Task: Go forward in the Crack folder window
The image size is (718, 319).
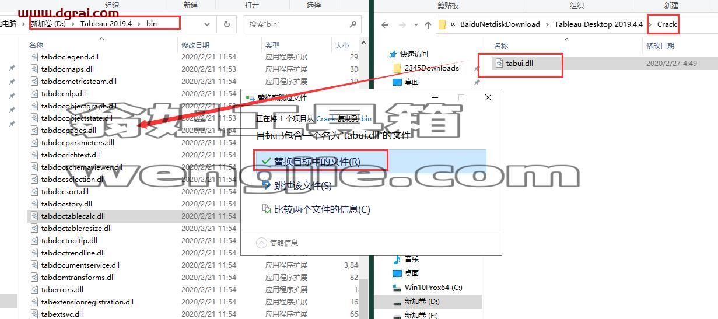Action: pyautogui.click(x=401, y=24)
